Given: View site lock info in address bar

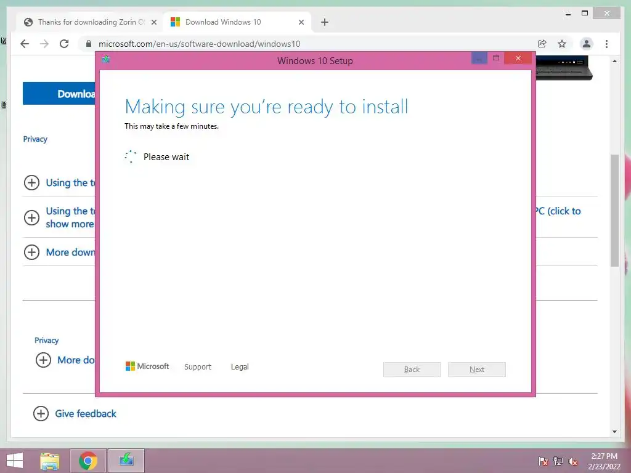Looking at the screenshot, I should tap(89, 44).
